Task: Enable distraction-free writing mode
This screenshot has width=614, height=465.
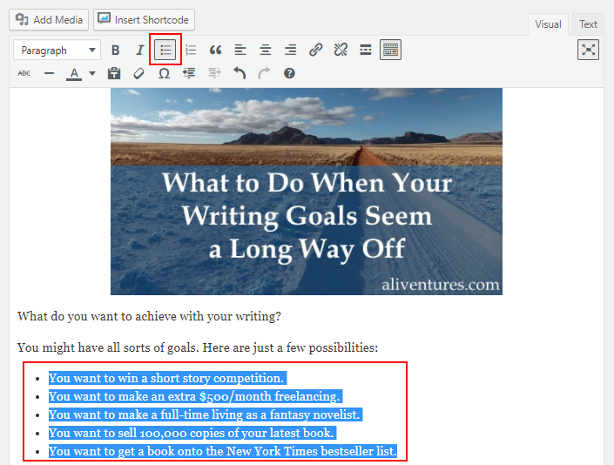Action: click(x=589, y=51)
